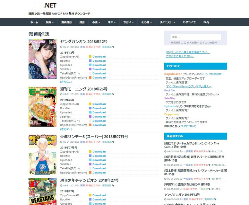Download ヤングガンガン via RapidGator(Premium)
This screenshot has height=205, width=249.
point(99,78)
